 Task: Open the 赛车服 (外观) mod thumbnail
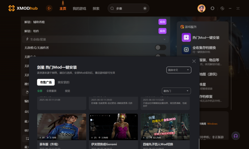[62, 127]
